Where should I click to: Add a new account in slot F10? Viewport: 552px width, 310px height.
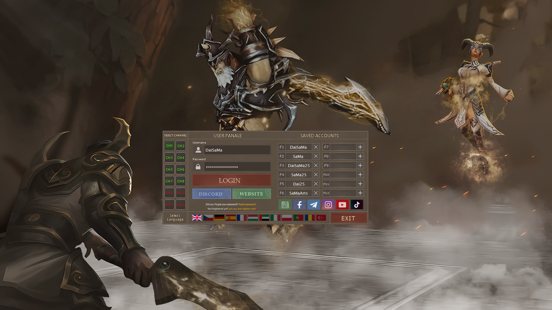360,174
